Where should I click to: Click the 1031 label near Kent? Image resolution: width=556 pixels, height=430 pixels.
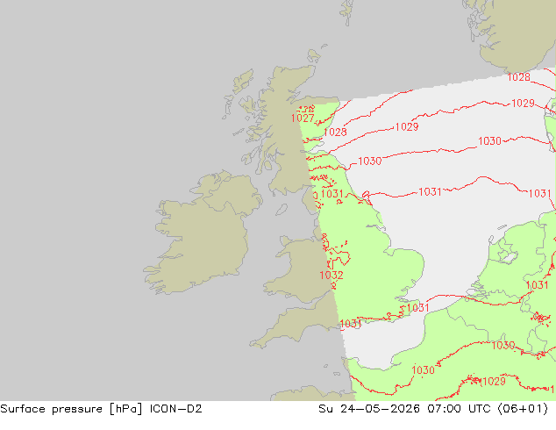[417, 308]
